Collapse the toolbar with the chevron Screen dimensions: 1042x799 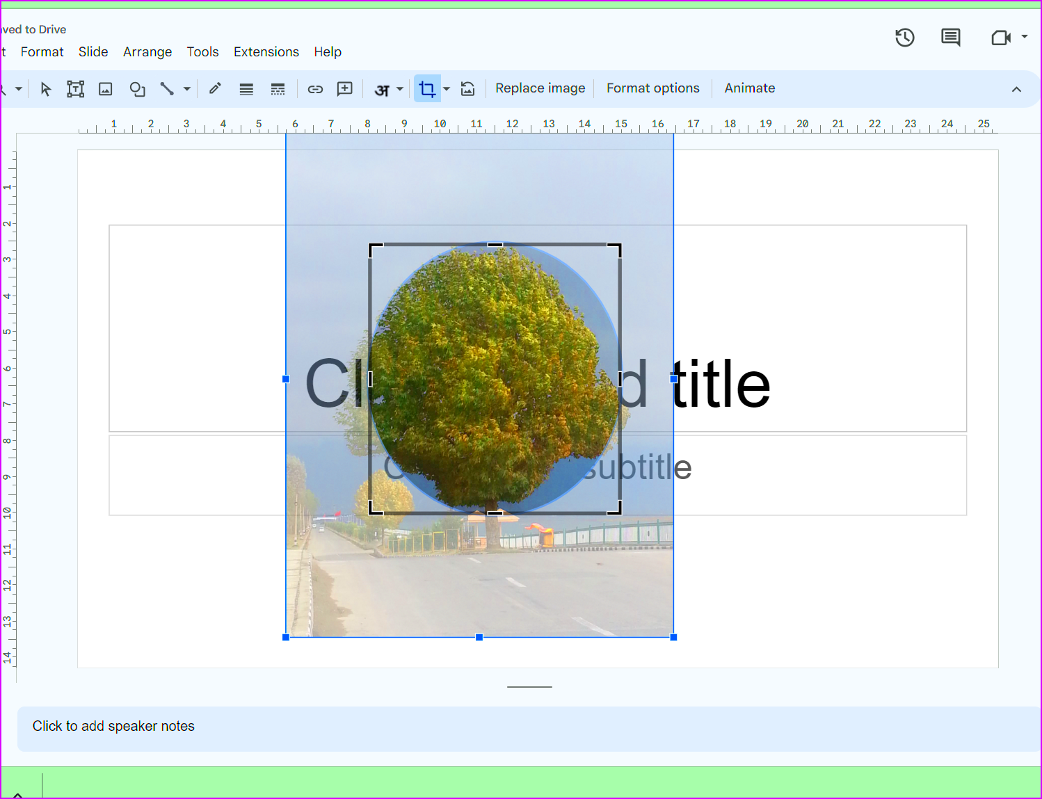(x=1016, y=89)
